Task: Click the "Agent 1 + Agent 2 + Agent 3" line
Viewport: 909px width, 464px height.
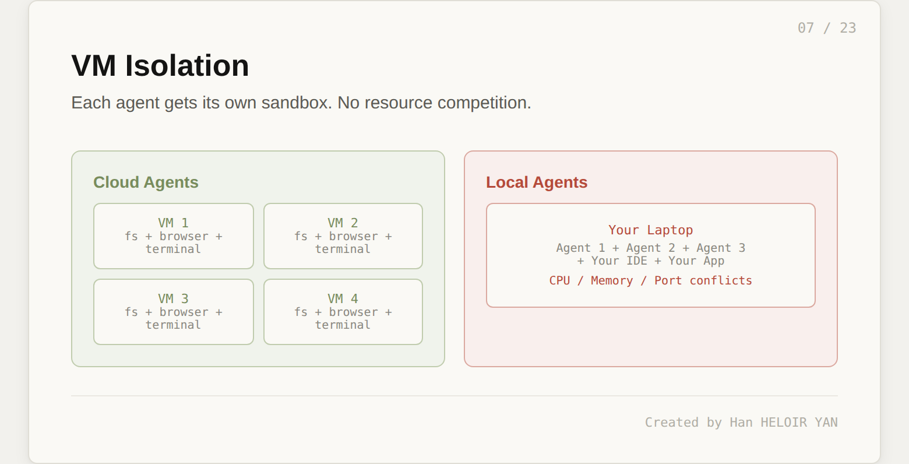Action: pyautogui.click(x=650, y=248)
